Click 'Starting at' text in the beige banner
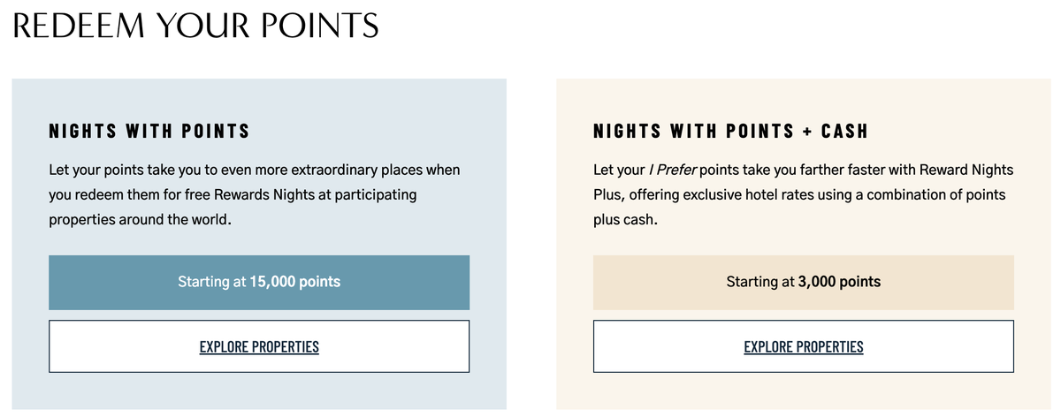 coord(759,282)
